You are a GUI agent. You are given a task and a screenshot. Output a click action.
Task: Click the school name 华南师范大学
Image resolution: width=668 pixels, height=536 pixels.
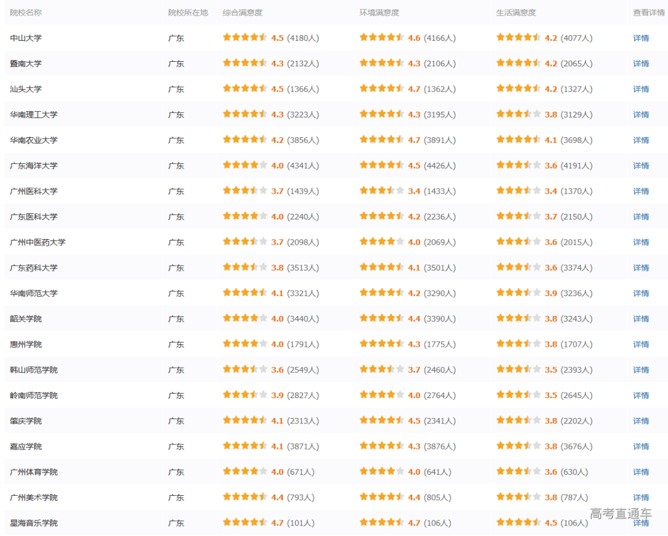click(x=33, y=293)
